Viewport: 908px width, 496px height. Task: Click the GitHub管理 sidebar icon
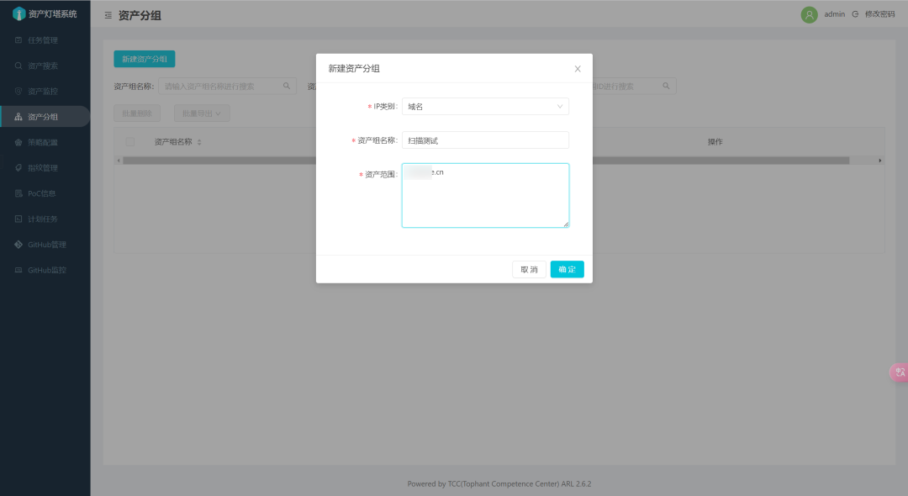[18, 245]
